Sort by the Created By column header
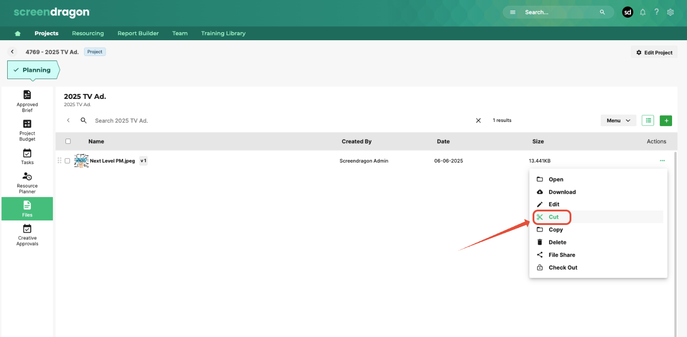687x337 pixels. 356,141
